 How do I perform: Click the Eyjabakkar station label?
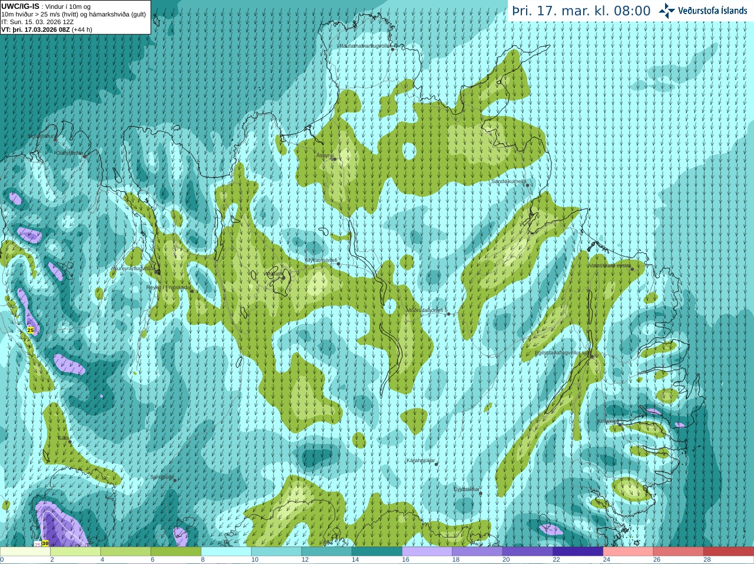(x=467, y=490)
